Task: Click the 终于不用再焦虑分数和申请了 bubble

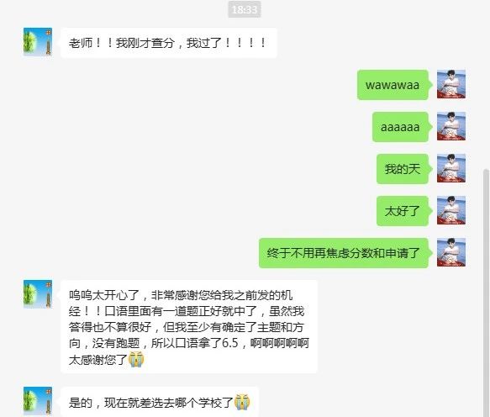Action: (345, 253)
